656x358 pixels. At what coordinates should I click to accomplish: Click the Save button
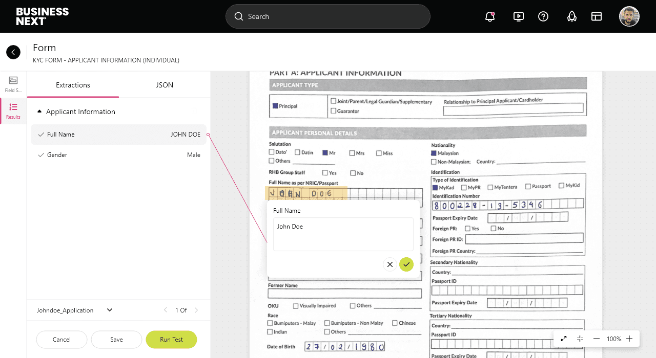click(116, 340)
